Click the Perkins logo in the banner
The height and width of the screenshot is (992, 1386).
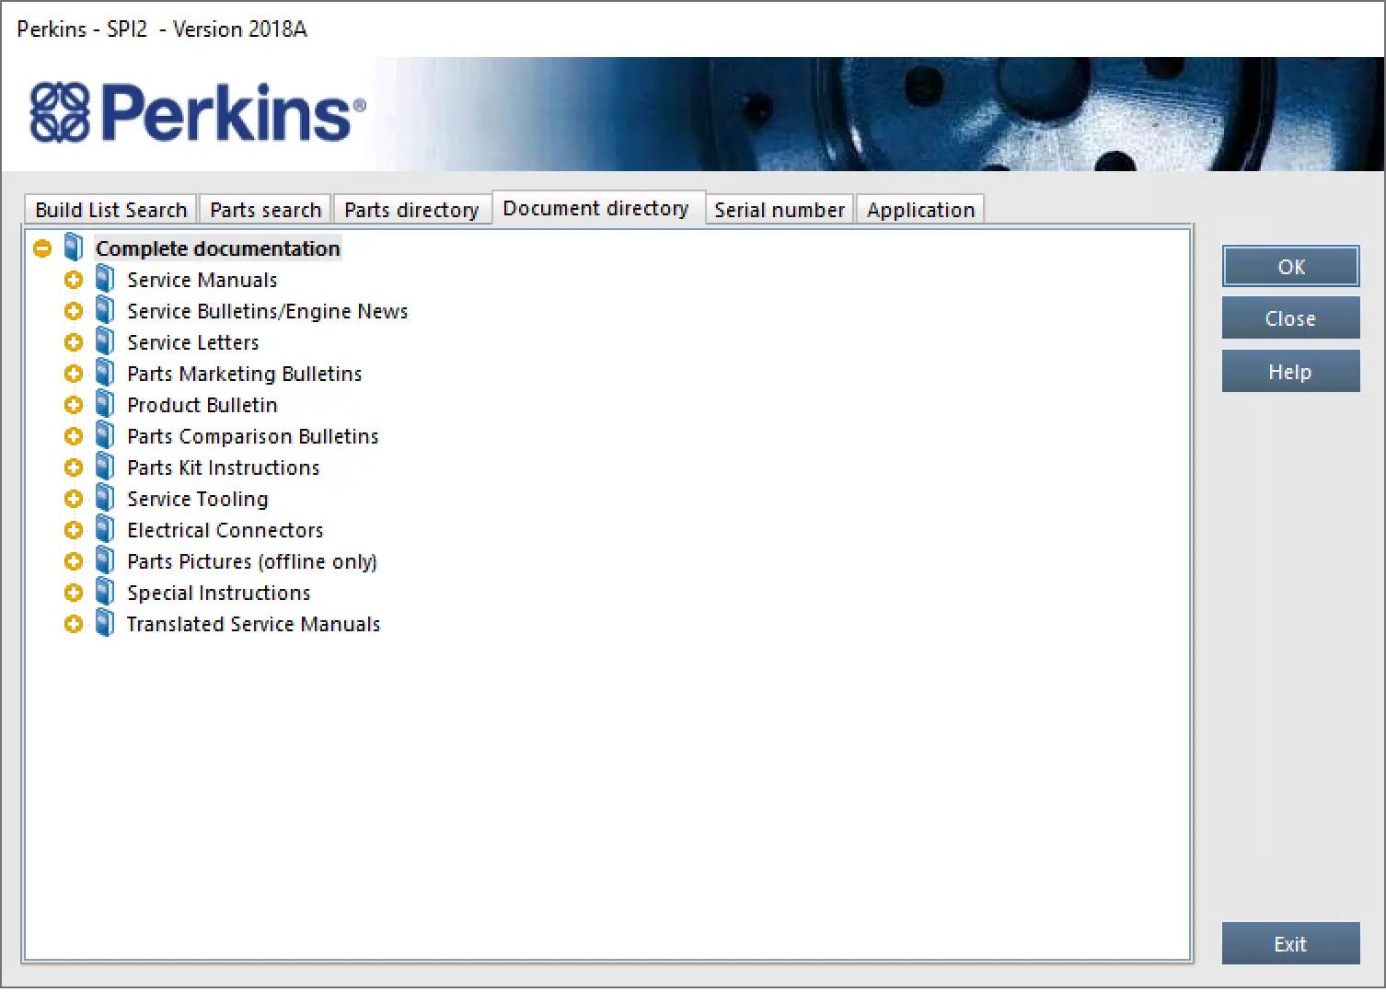pyautogui.click(x=197, y=113)
